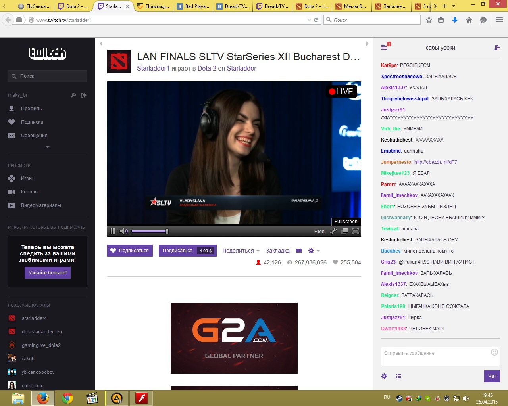This screenshot has width=508, height=406.
Task: Enter fullscreen mode on the player
Action: coord(356,231)
